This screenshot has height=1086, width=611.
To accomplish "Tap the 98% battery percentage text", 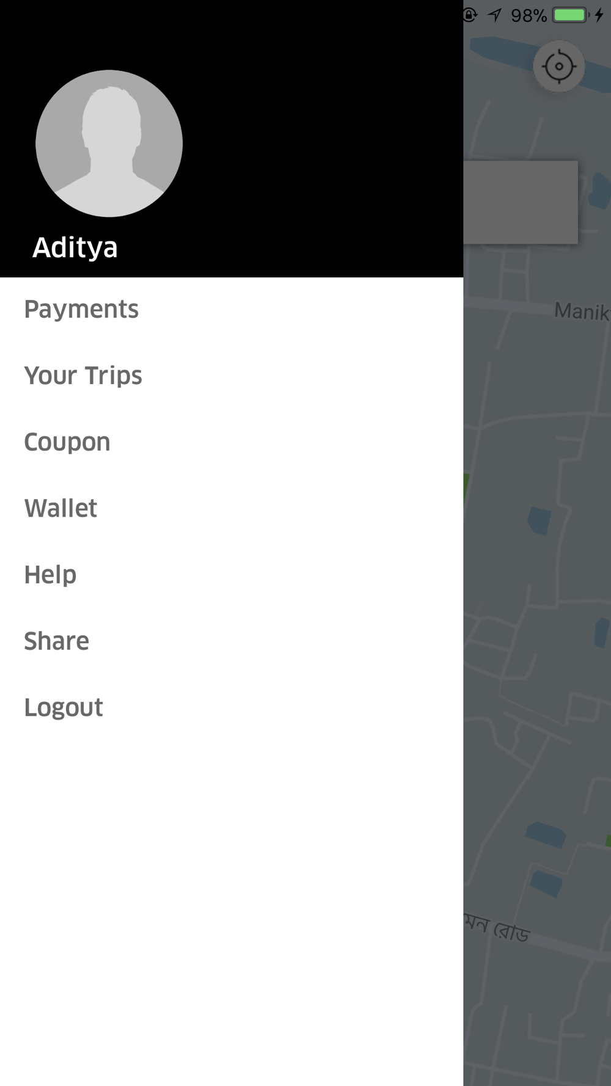I will [529, 15].
